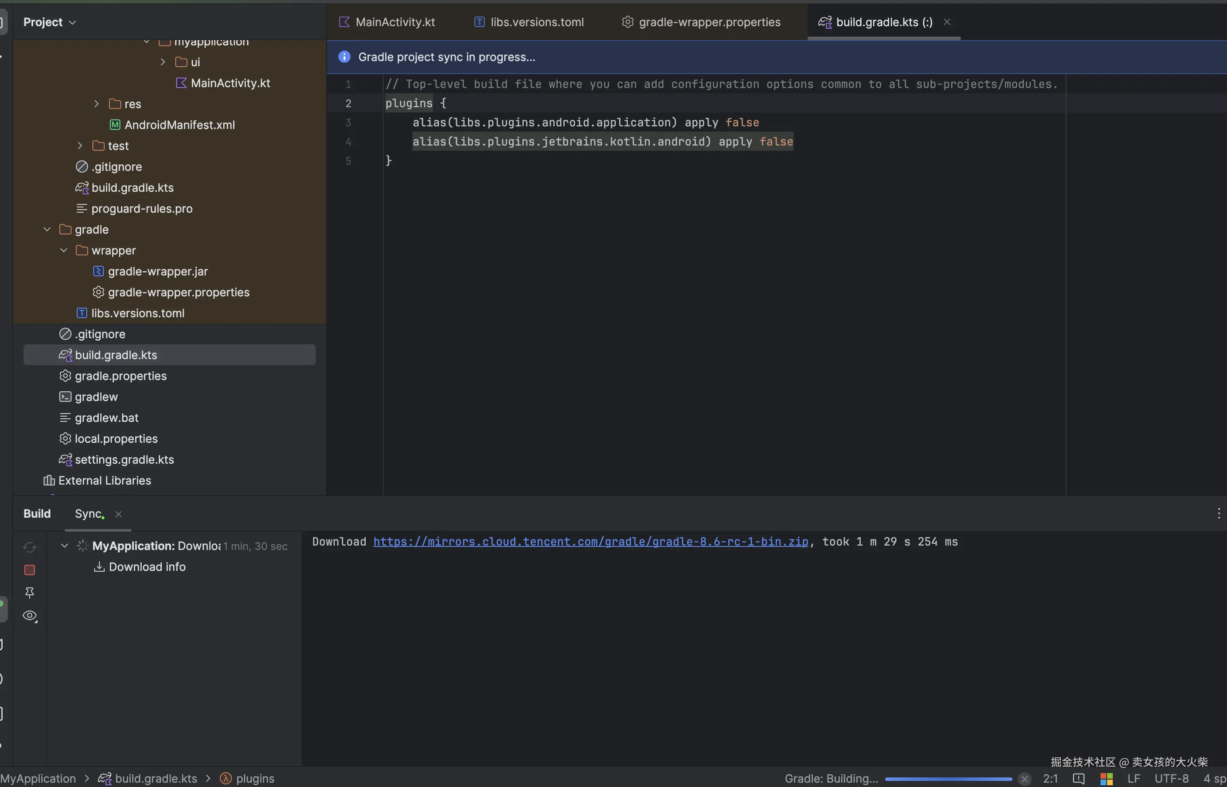Click the pin tab icon in Build panel
Image resolution: width=1227 pixels, height=787 pixels.
30,593
